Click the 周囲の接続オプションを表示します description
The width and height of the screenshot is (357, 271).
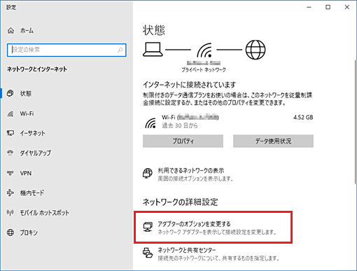[195, 179]
